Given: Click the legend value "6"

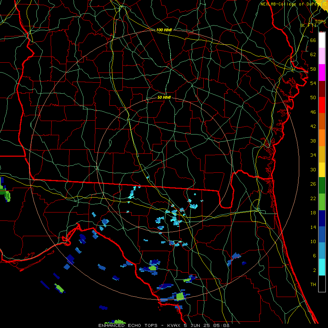Looking at the screenshot, I should click(314, 255).
